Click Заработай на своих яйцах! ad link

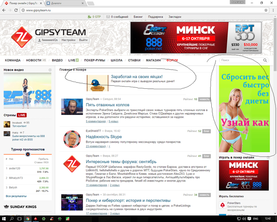[x=137, y=77]
